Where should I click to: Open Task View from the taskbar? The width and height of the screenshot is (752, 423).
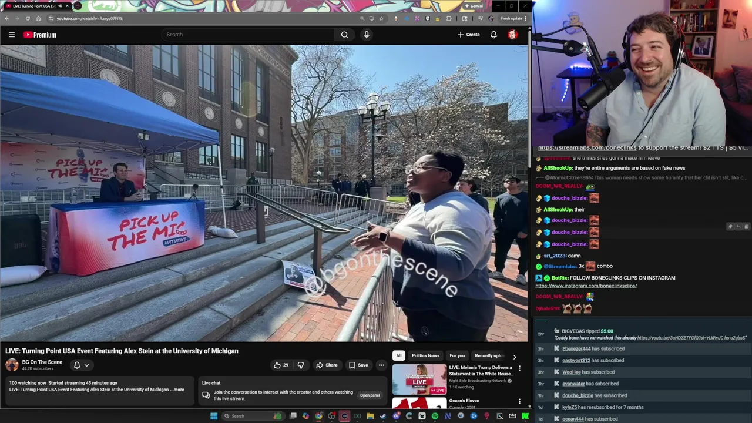293,416
